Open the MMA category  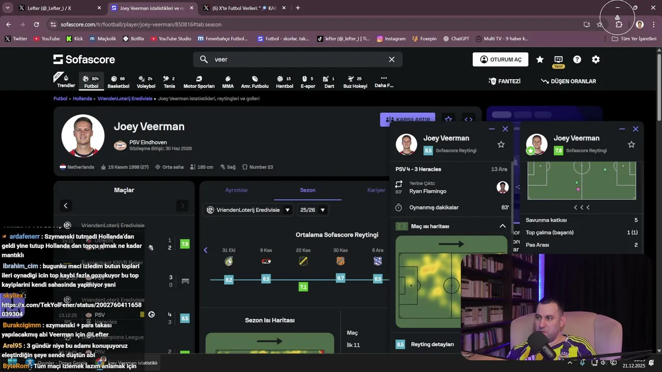coord(228,82)
